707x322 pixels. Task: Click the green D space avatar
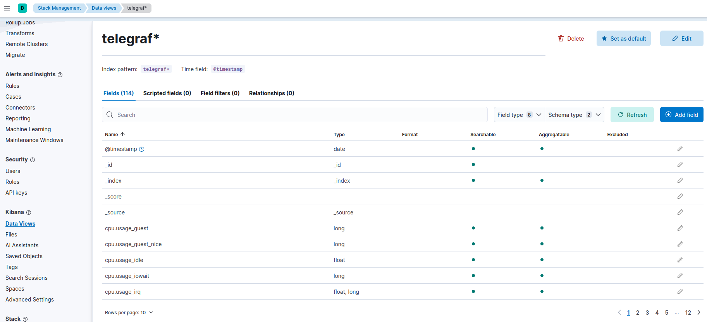pyautogui.click(x=22, y=8)
